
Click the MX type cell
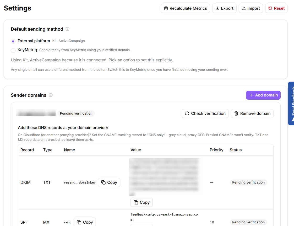(x=46, y=222)
